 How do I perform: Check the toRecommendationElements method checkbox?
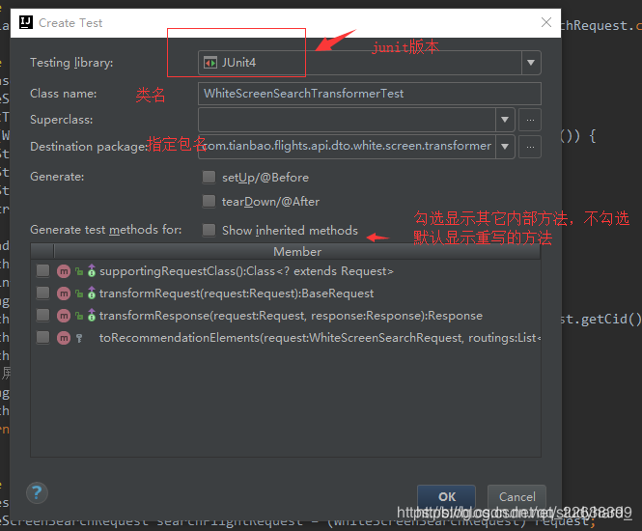coord(43,337)
